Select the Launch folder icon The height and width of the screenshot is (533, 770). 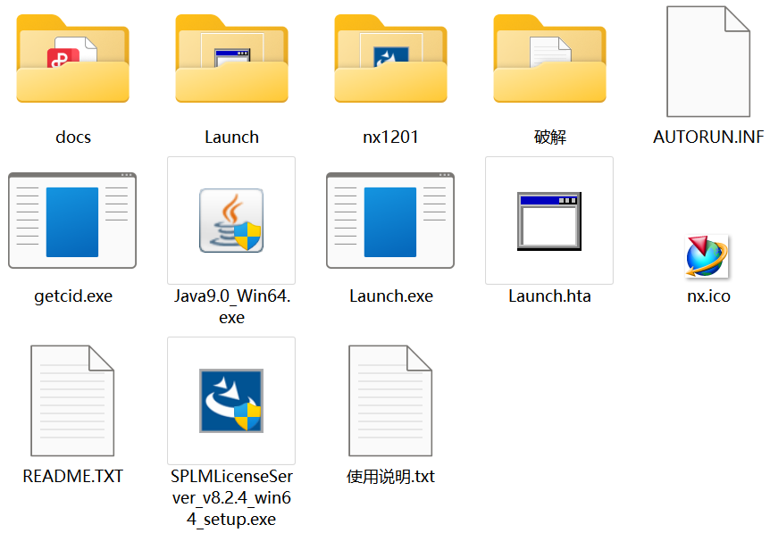(x=231, y=58)
